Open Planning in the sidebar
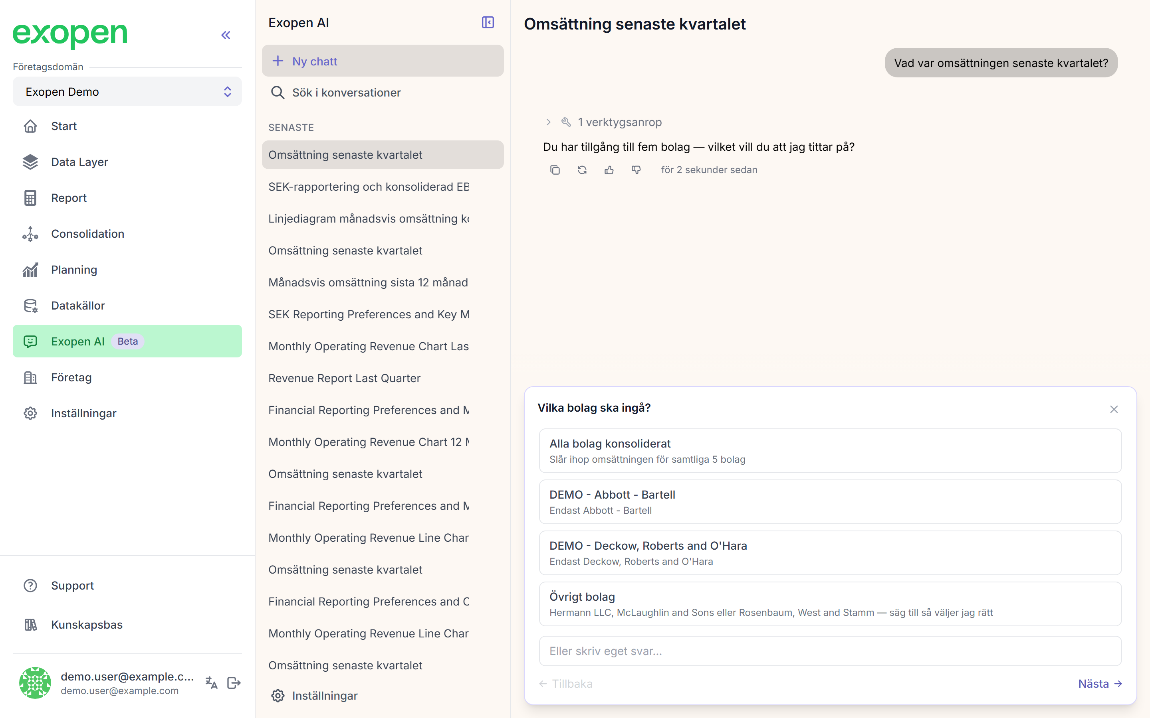This screenshot has width=1150, height=718. coord(127,270)
